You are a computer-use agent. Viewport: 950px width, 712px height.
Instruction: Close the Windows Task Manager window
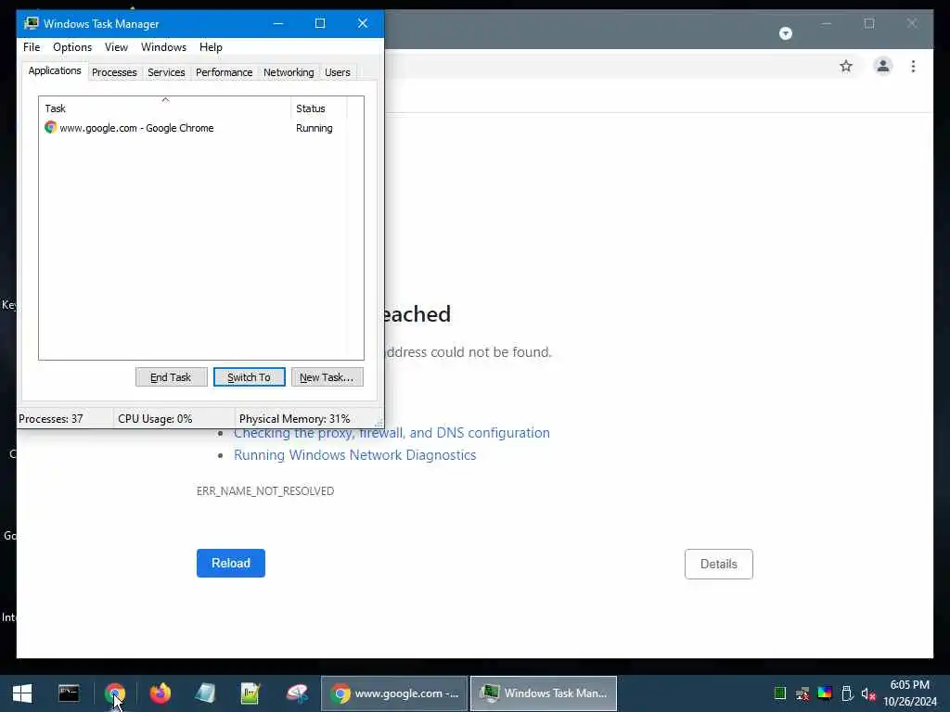pos(363,23)
